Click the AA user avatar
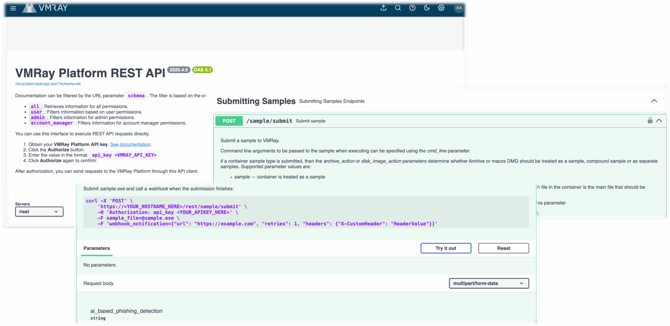The height and width of the screenshot is (326, 670). pos(459,8)
